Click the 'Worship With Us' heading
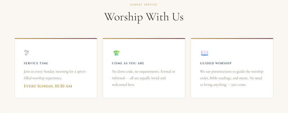 144,17
